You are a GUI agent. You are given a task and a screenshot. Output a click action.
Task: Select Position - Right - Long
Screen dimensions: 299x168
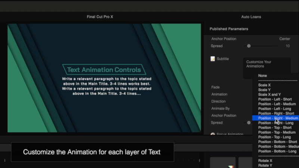276,123
